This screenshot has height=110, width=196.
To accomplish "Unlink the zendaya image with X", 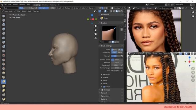I will pyautogui.click(x=183, y=8).
